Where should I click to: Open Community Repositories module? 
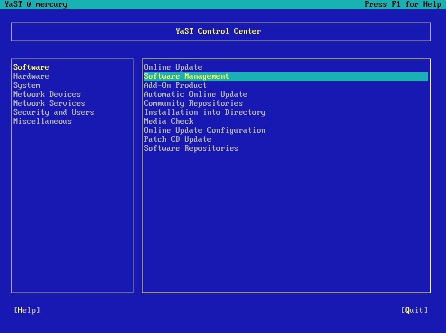point(193,103)
